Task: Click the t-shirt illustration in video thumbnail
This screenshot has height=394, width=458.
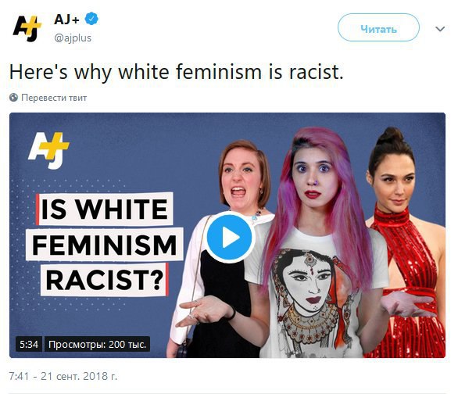Action: (x=311, y=295)
